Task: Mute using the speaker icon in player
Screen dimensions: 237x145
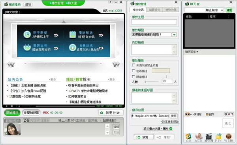Action: coord(19,106)
